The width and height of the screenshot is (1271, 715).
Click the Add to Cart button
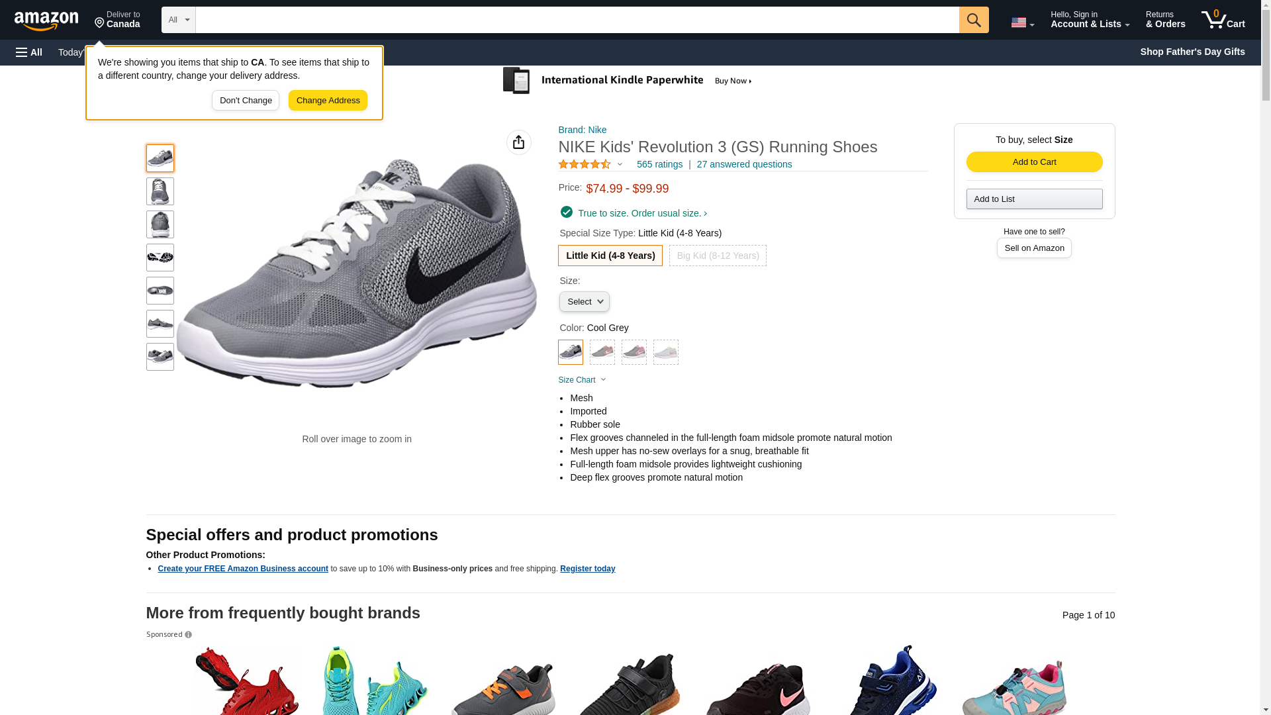pos(1034,162)
